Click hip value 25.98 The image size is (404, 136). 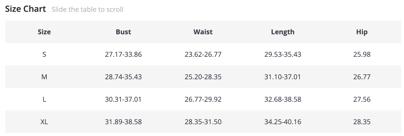point(362,55)
